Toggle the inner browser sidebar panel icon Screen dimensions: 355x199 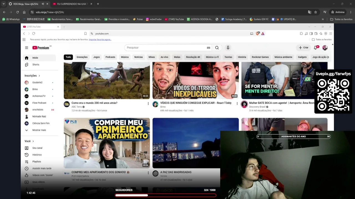(311, 33)
